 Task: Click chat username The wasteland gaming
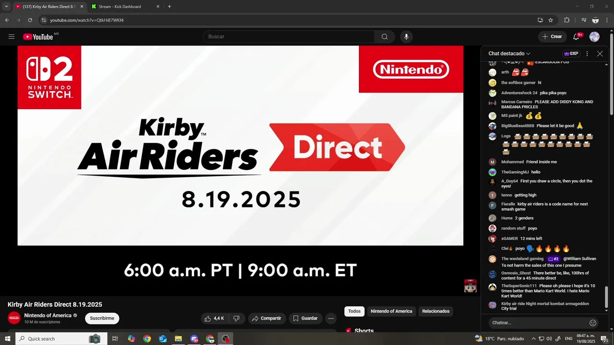(x=522, y=259)
